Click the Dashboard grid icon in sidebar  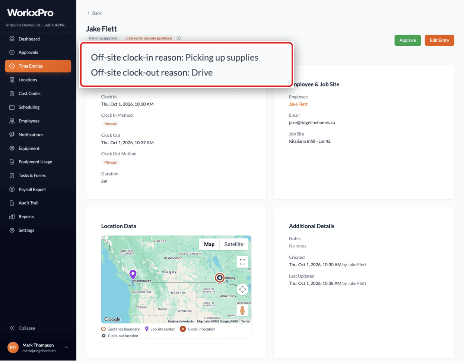click(12, 39)
